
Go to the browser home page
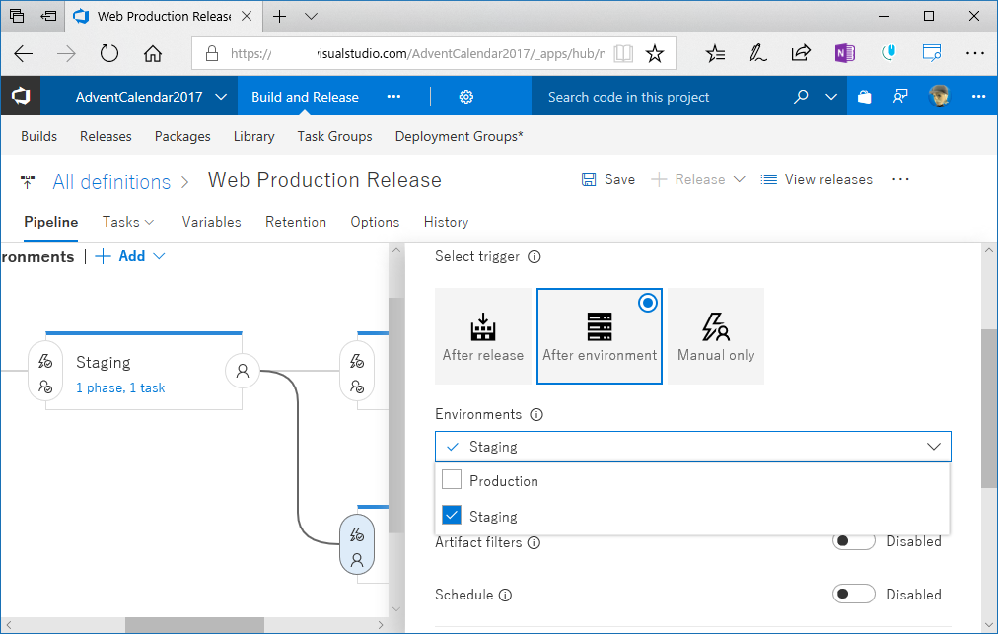(153, 53)
